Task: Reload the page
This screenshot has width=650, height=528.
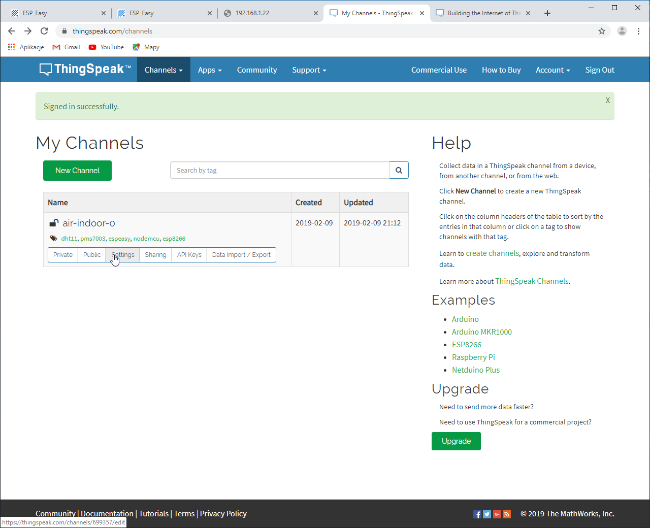Action: [x=44, y=31]
